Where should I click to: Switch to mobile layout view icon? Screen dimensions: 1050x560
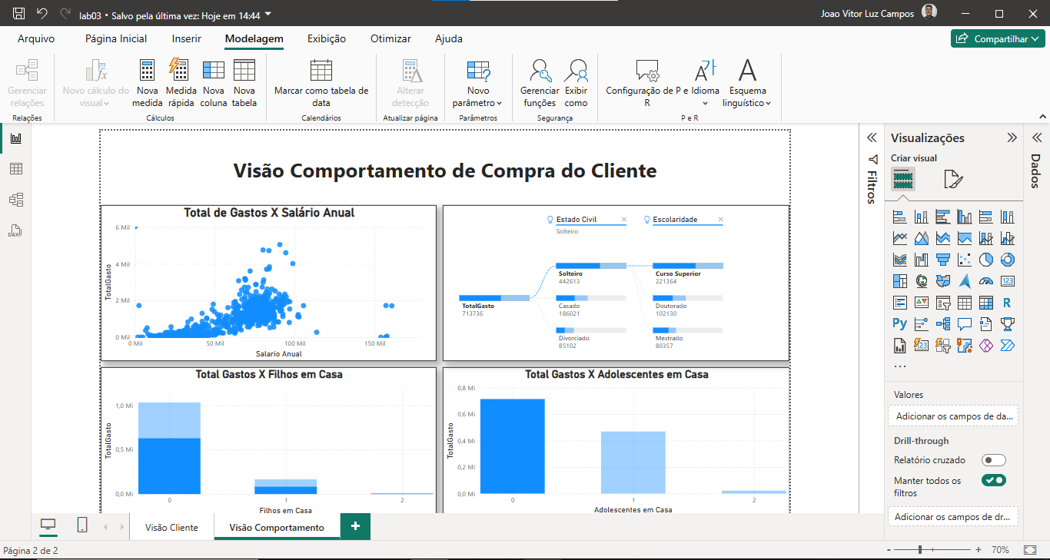point(81,525)
